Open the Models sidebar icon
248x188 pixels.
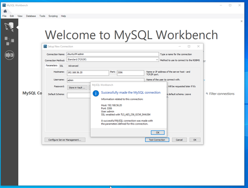tap(9, 41)
